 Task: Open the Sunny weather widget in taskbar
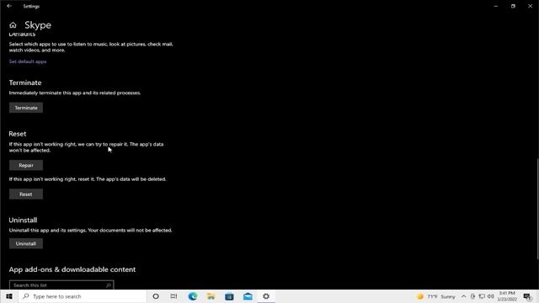(x=436, y=296)
